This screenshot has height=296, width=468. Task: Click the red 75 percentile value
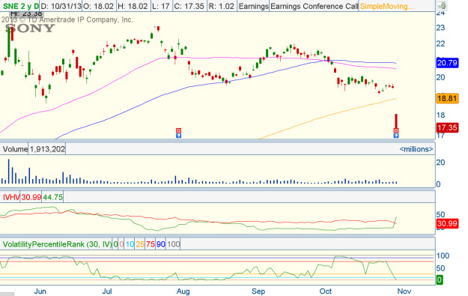click(x=151, y=244)
